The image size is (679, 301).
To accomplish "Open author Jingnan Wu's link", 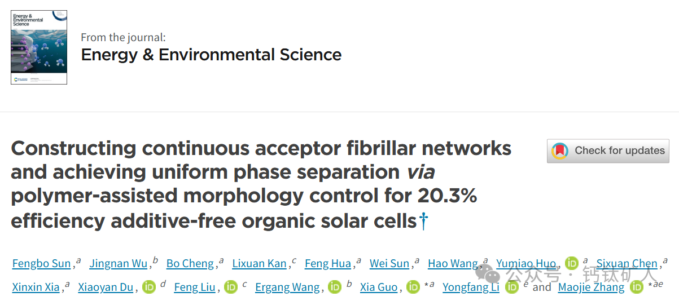I will coord(119,263).
